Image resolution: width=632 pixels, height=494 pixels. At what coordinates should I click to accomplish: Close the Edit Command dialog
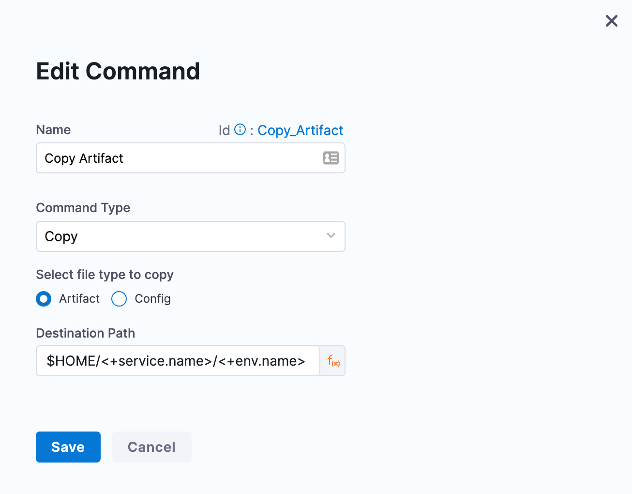click(x=611, y=21)
